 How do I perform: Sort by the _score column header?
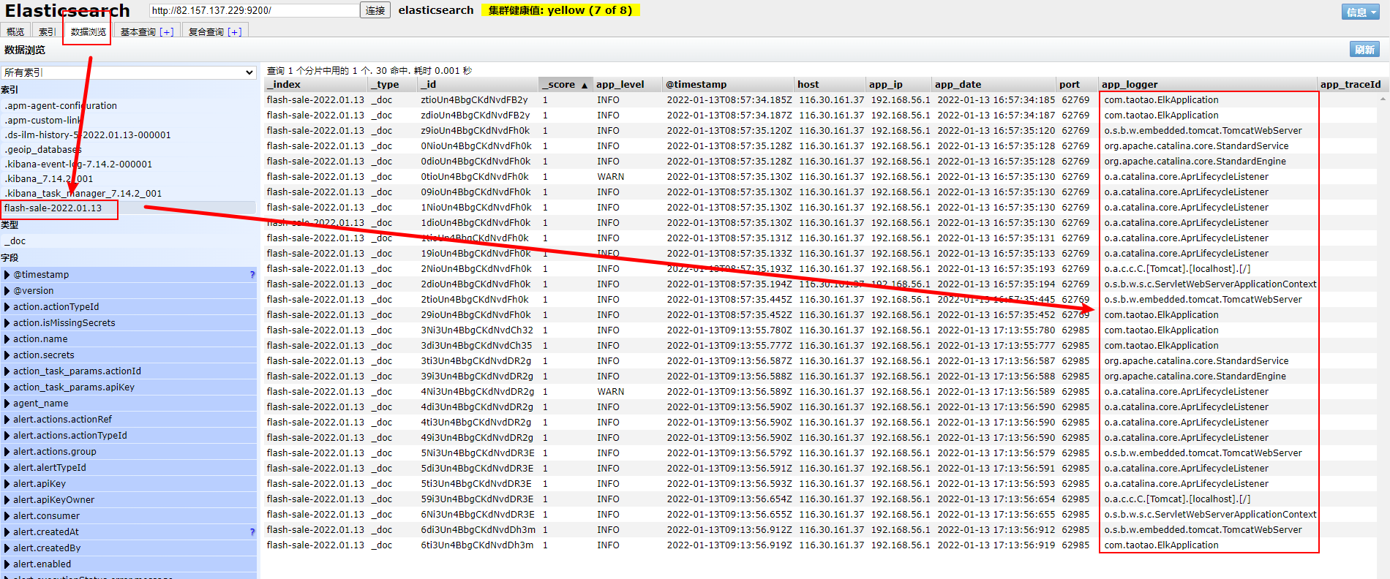[565, 85]
